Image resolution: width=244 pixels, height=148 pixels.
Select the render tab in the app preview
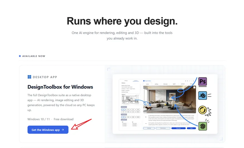click(x=147, y=84)
